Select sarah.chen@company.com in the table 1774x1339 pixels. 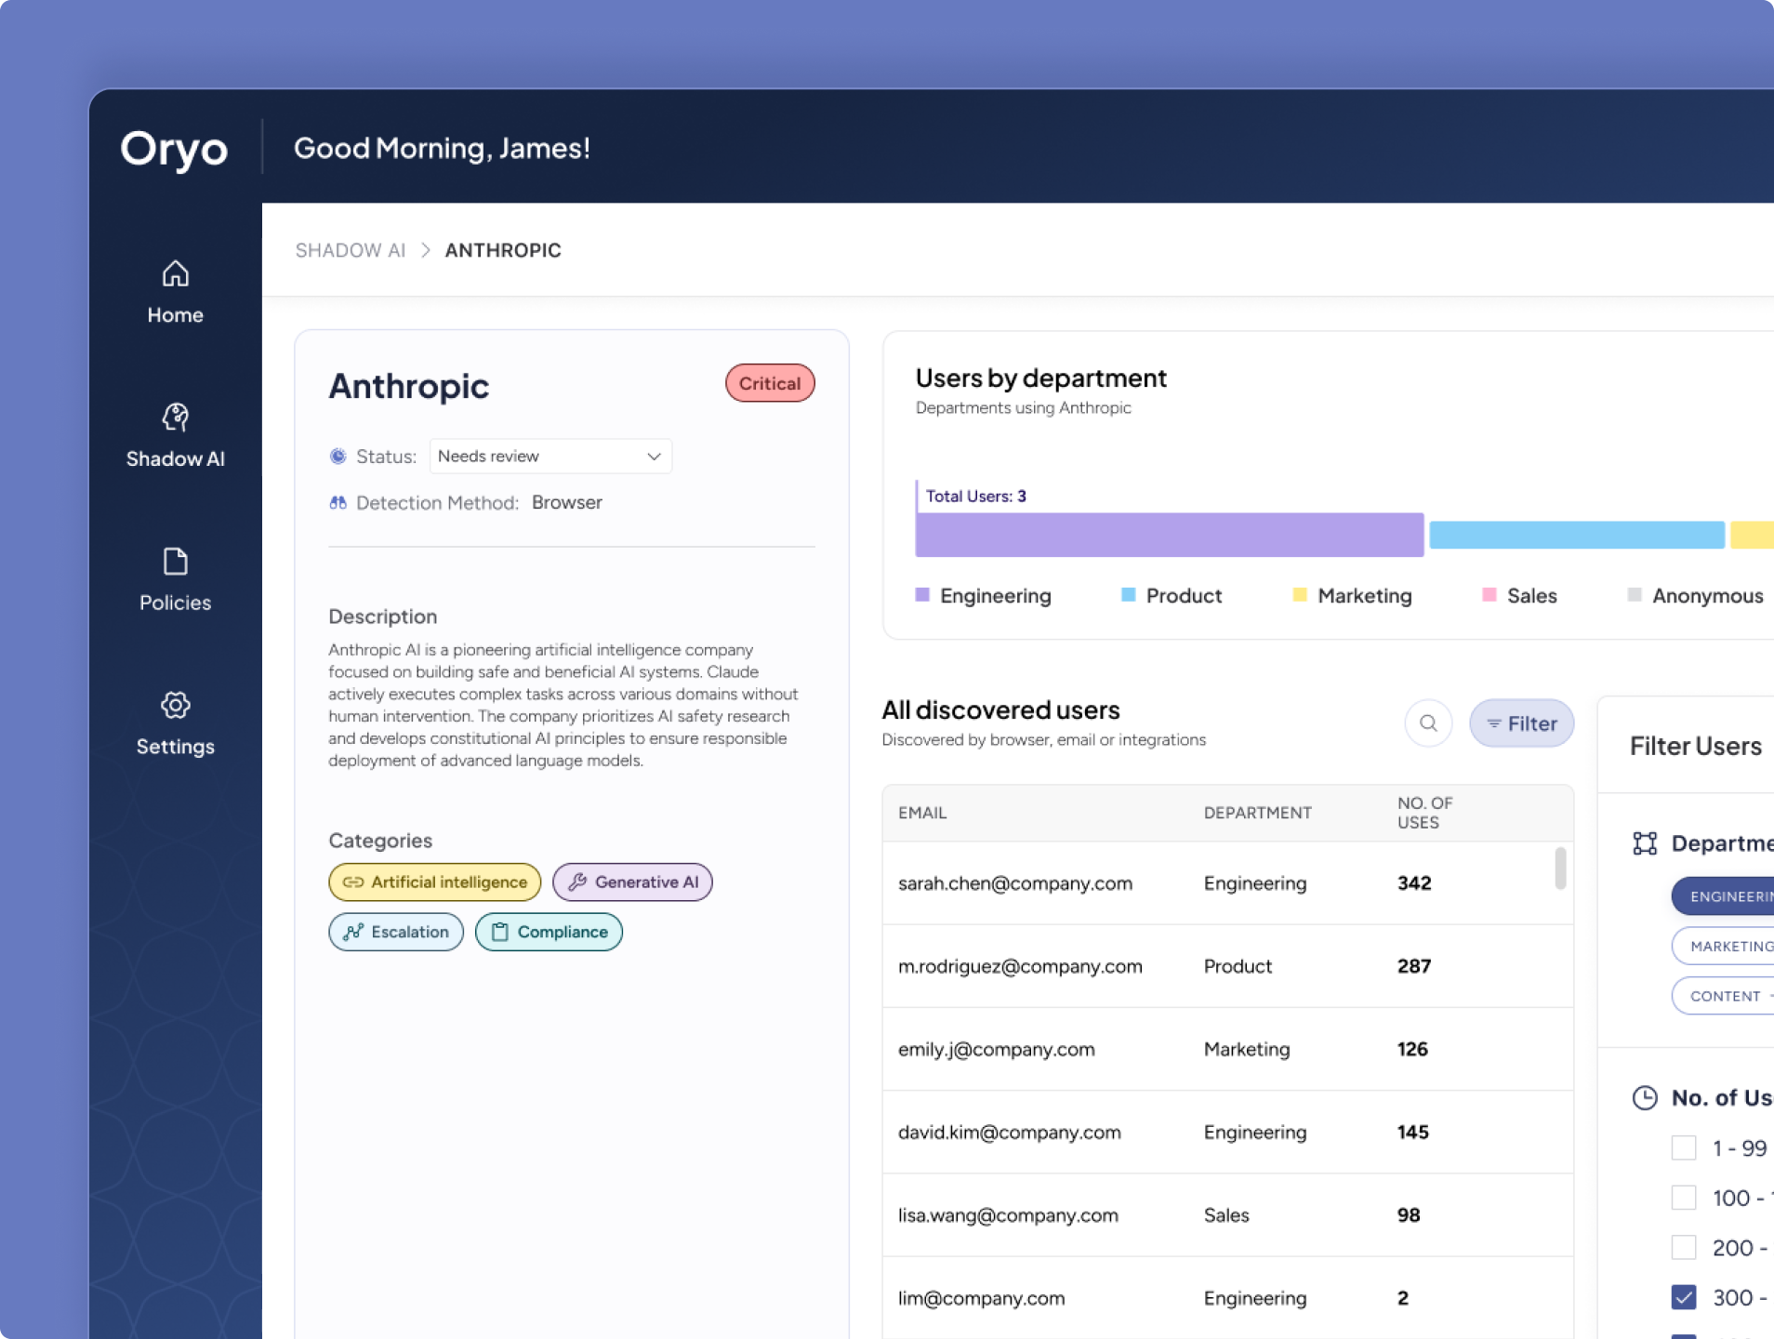[1015, 883]
